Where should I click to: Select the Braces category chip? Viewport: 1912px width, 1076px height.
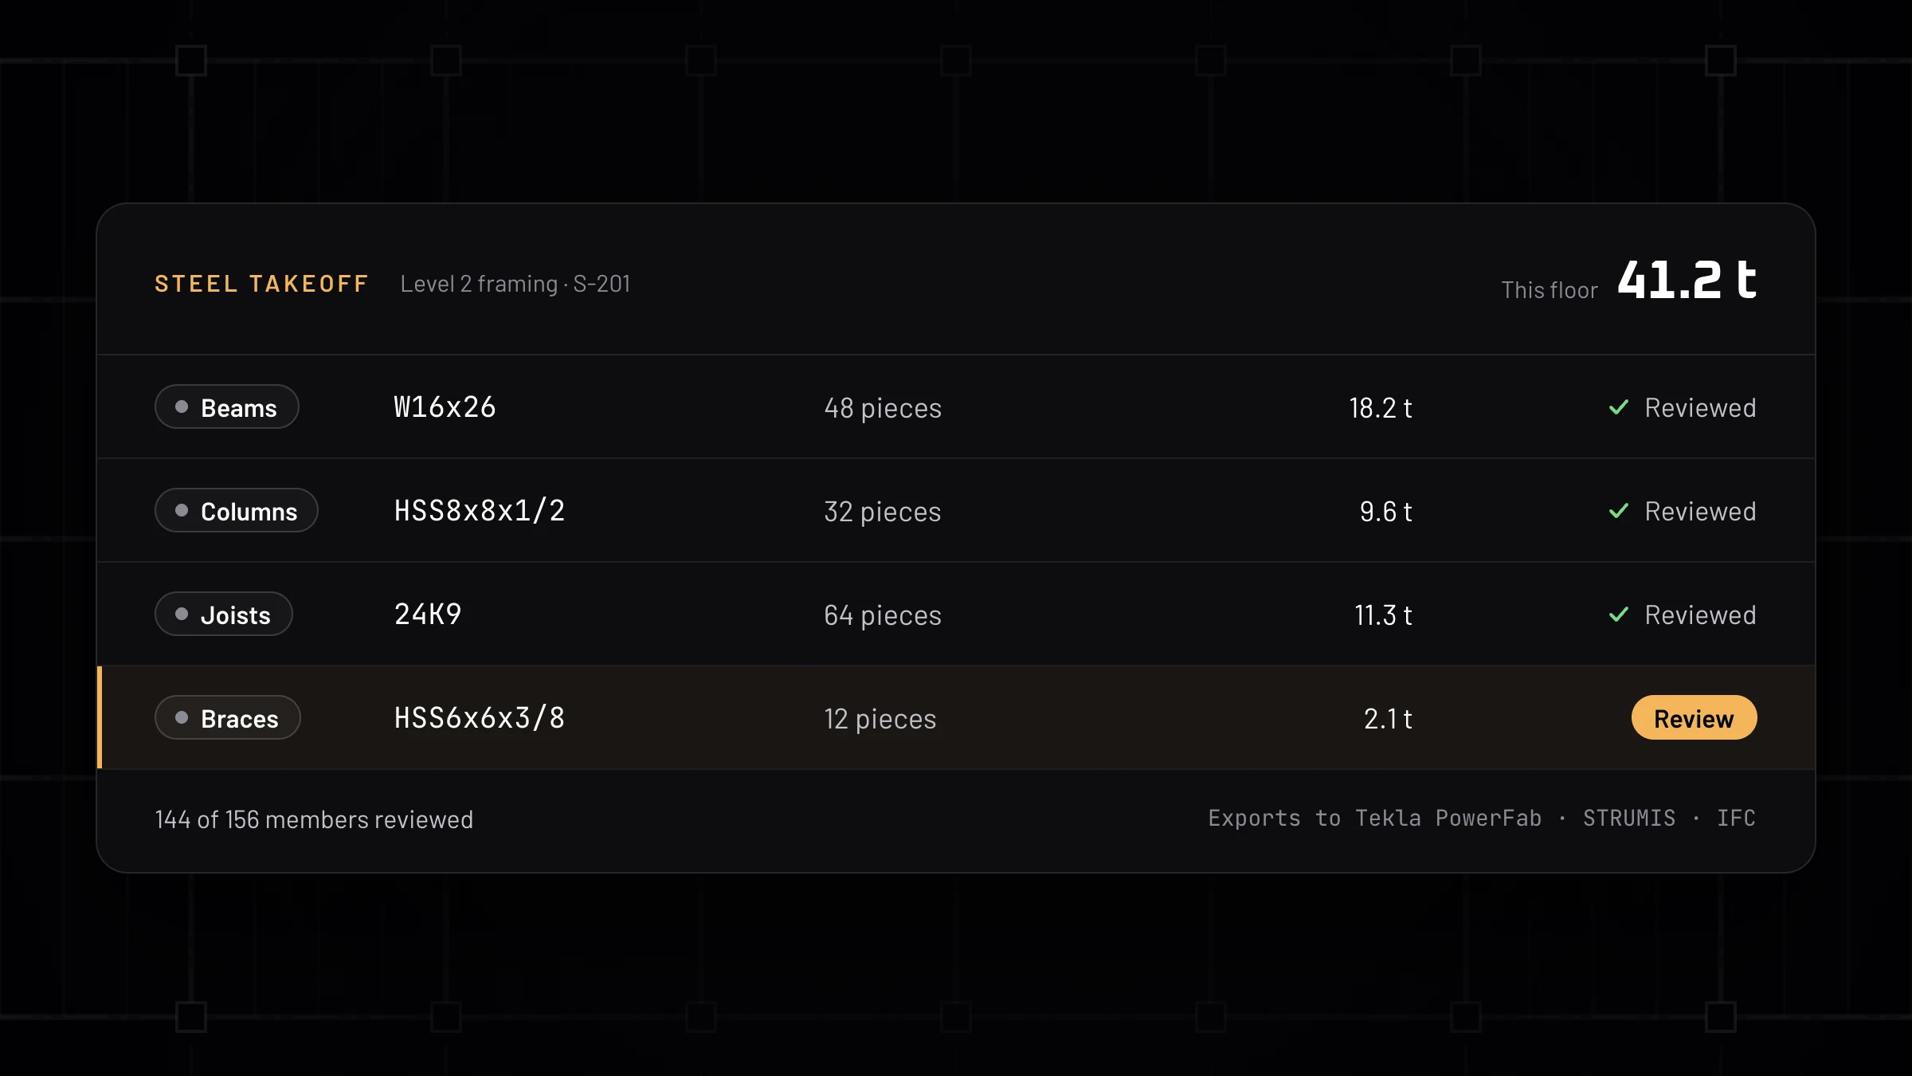point(228,718)
